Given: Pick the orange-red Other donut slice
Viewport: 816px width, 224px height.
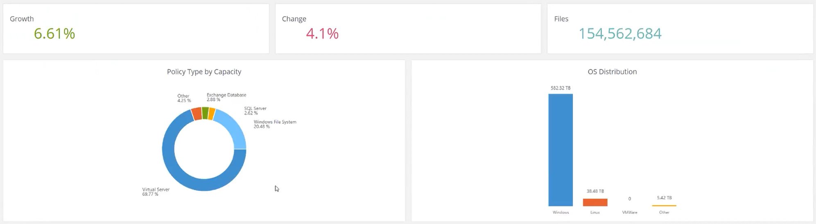Looking at the screenshot, I should tap(197, 114).
